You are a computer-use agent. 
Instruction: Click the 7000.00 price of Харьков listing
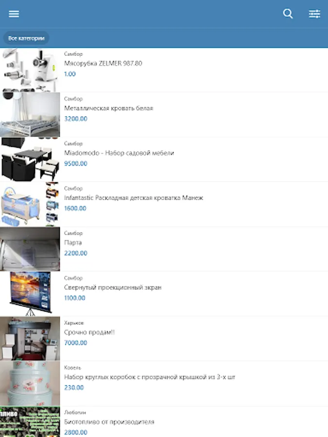pos(76,343)
